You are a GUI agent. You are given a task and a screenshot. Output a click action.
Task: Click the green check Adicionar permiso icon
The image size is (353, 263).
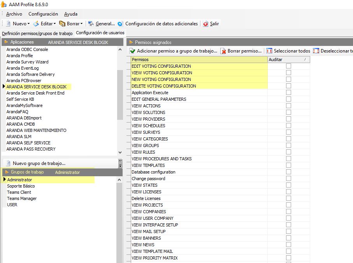point(133,51)
